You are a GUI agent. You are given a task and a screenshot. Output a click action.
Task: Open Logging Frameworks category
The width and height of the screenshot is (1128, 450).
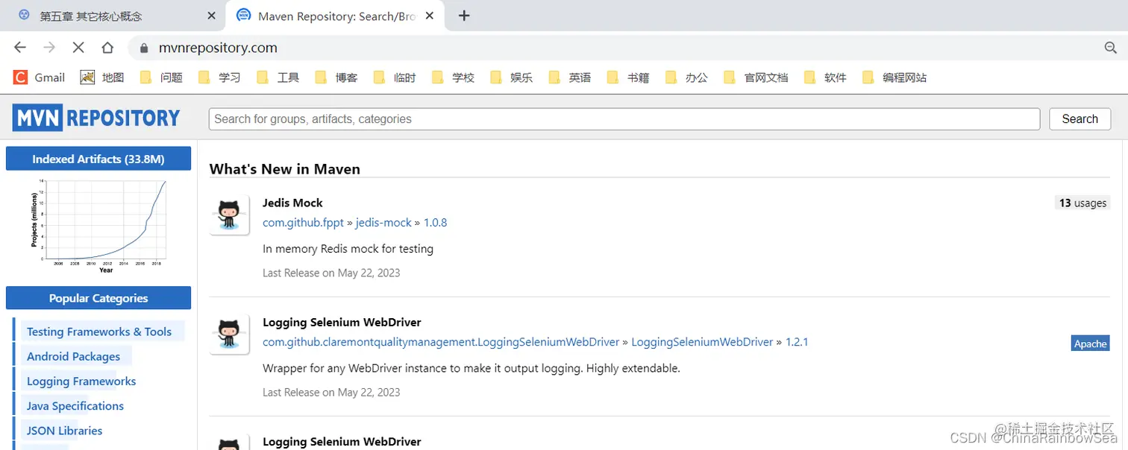pos(81,381)
